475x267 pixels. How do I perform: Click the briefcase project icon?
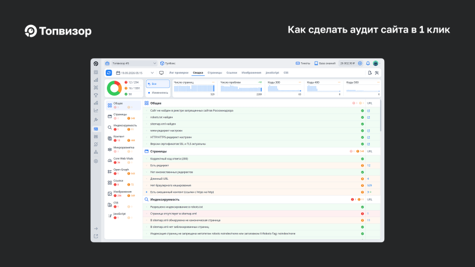[107, 63]
